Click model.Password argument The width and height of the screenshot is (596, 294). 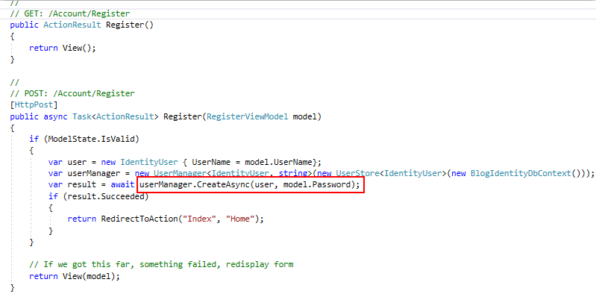[x=316, y=185]
